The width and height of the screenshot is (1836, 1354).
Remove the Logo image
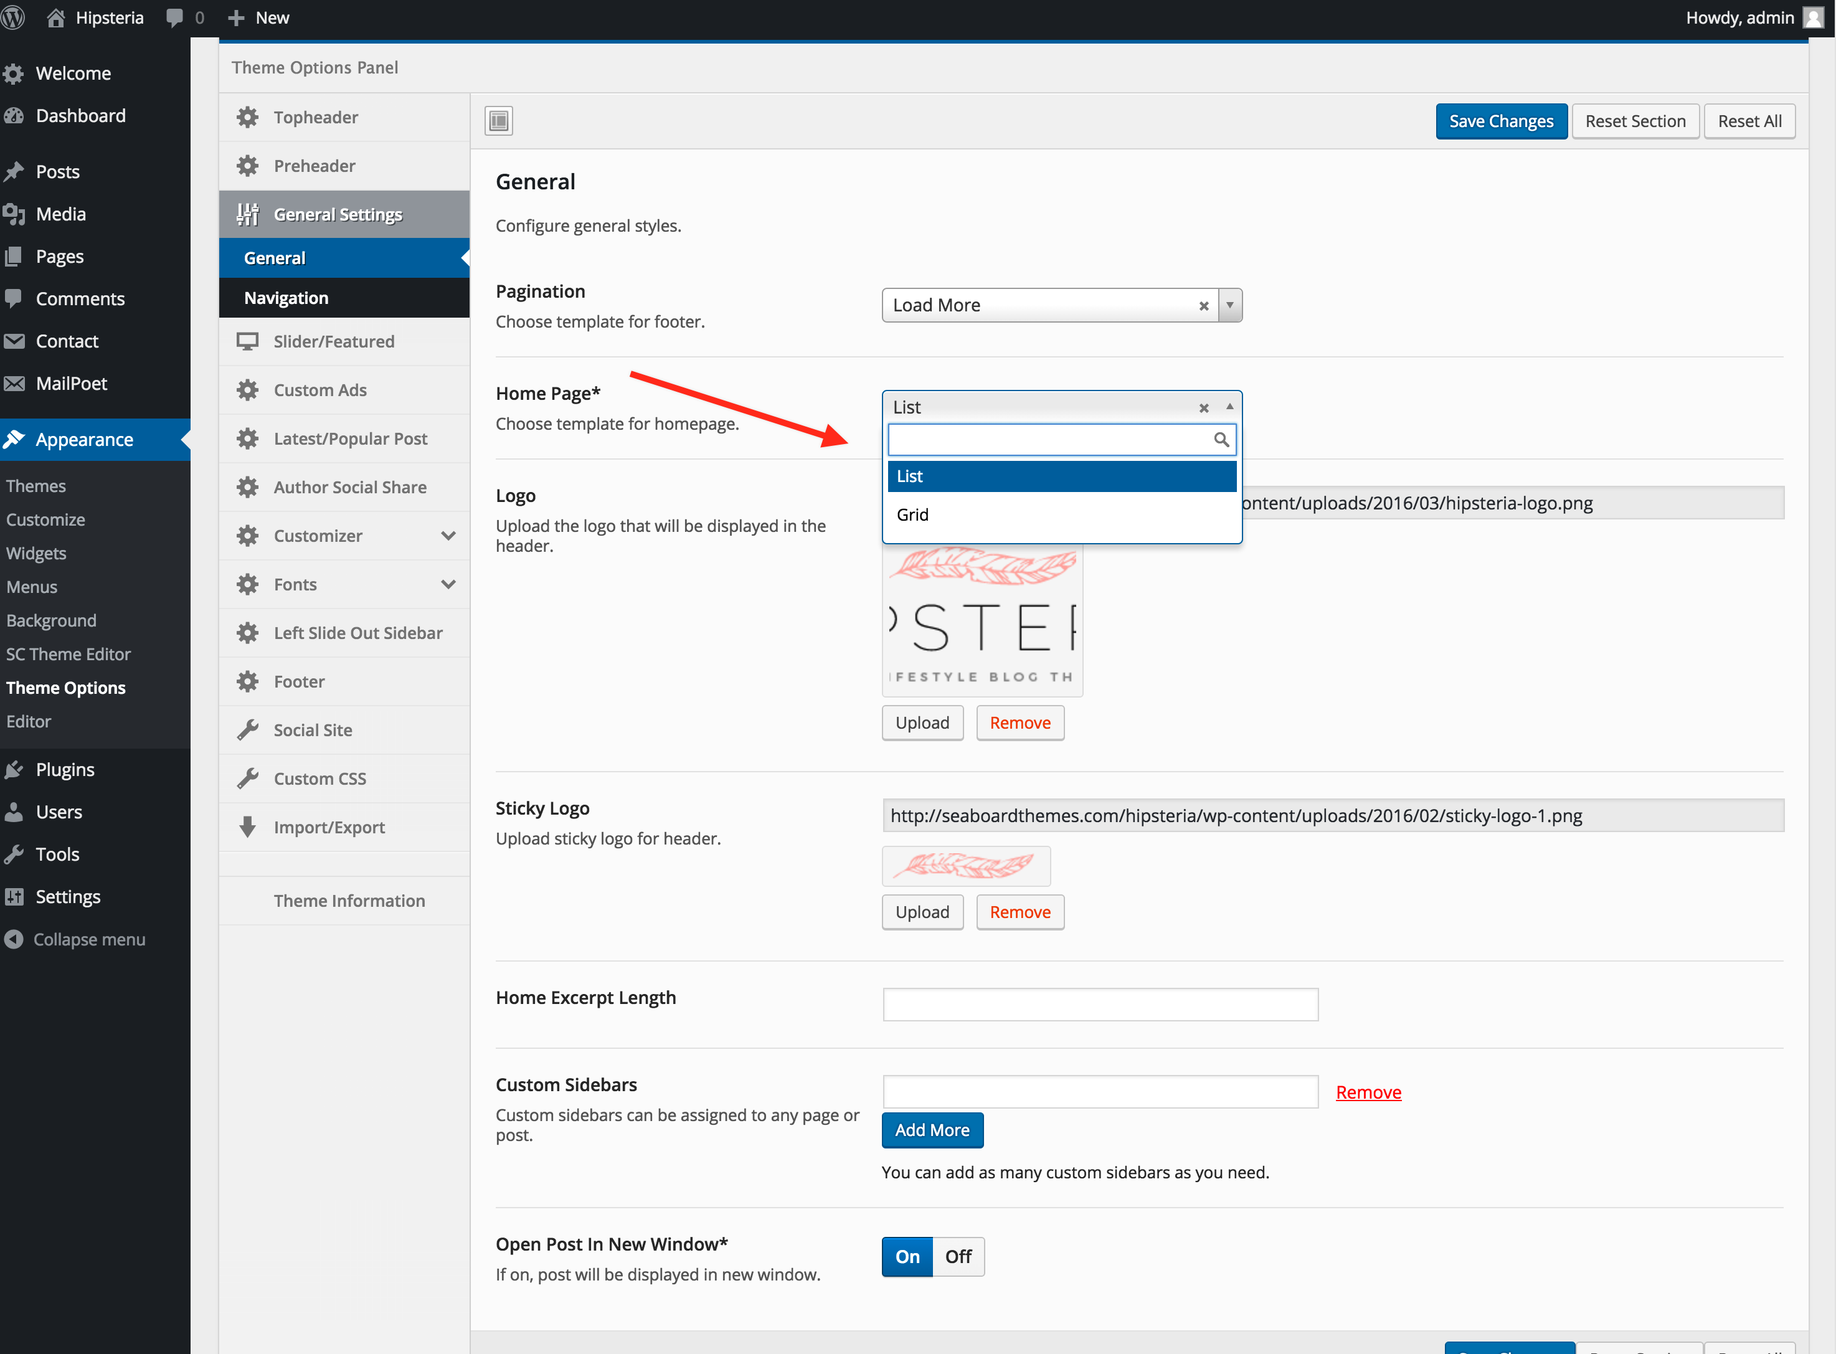pyautogui.click(x=1020, y=722)
